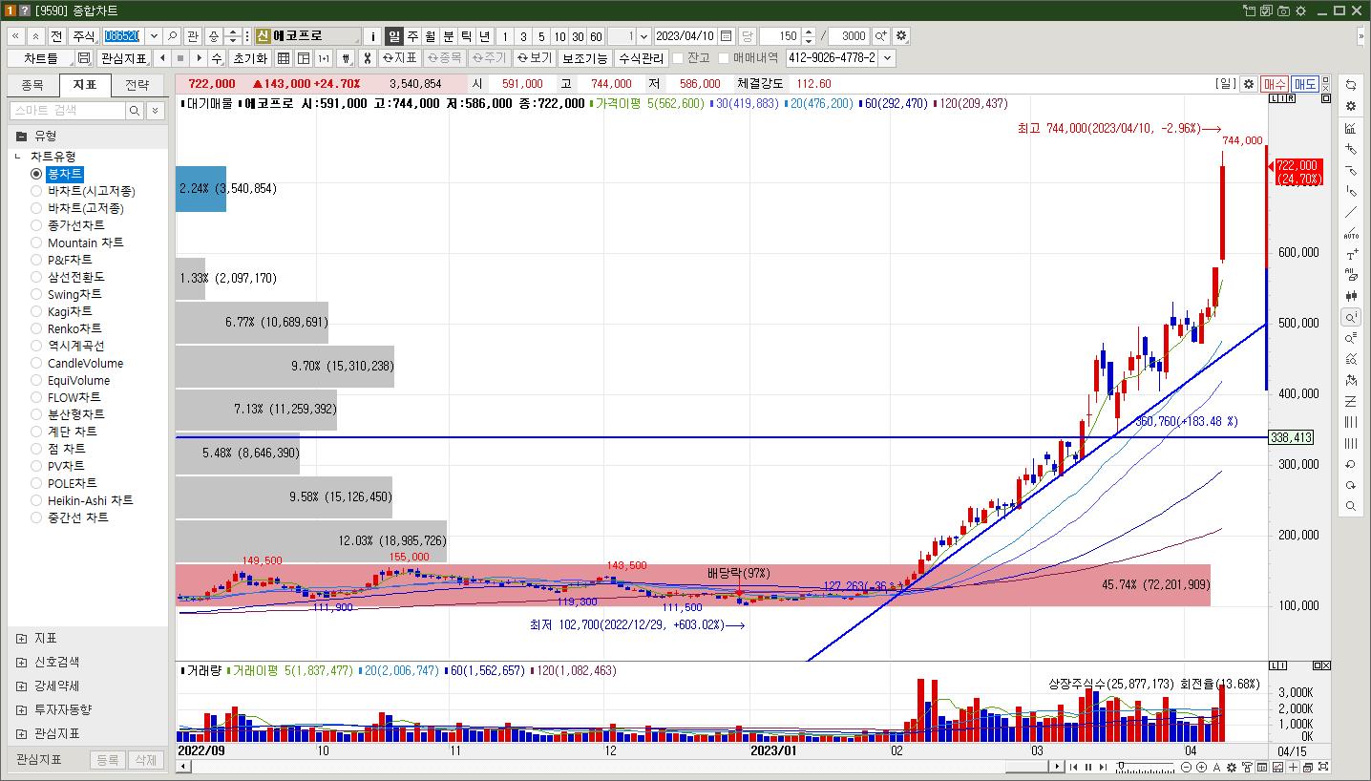Expand the 강세약세 tree node

[21, 686]
